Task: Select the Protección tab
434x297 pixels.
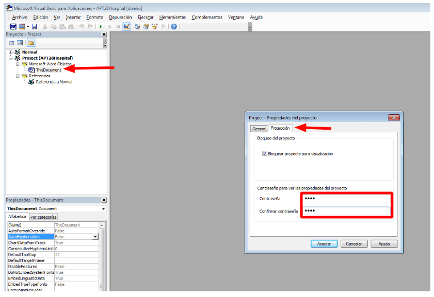Action: 280,128
